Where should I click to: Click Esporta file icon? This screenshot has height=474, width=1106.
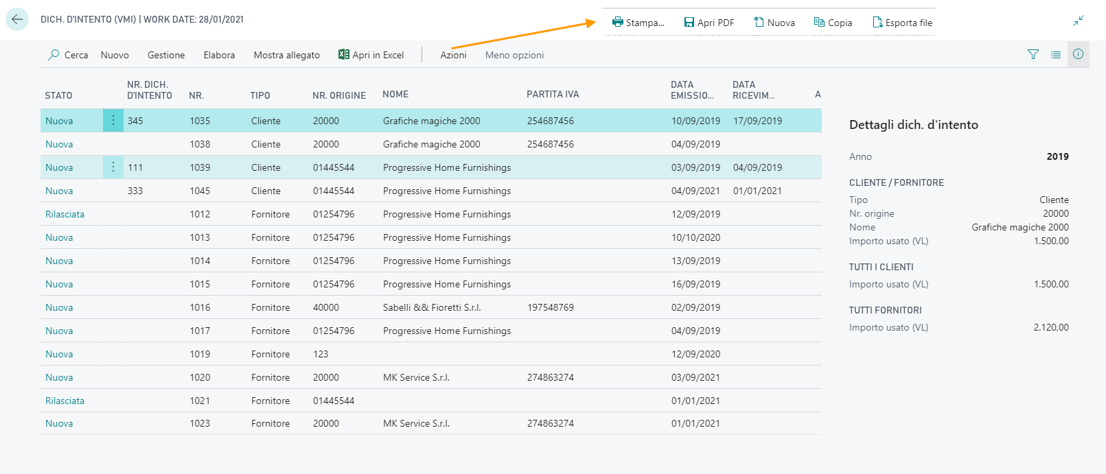(x=877, y=23)
